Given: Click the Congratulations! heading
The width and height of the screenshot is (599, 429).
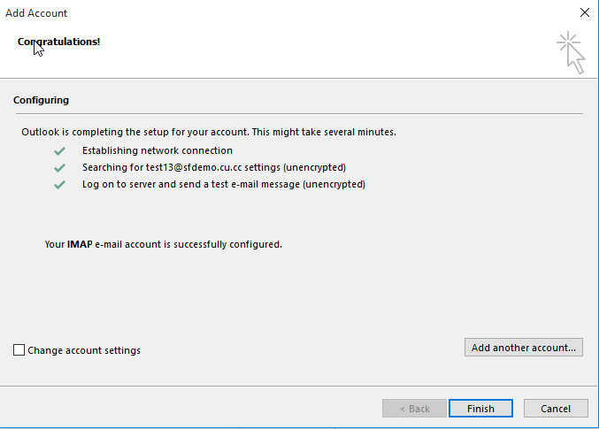Looking at the screenshot, I should pyautogui.click(x=58, y=42).
